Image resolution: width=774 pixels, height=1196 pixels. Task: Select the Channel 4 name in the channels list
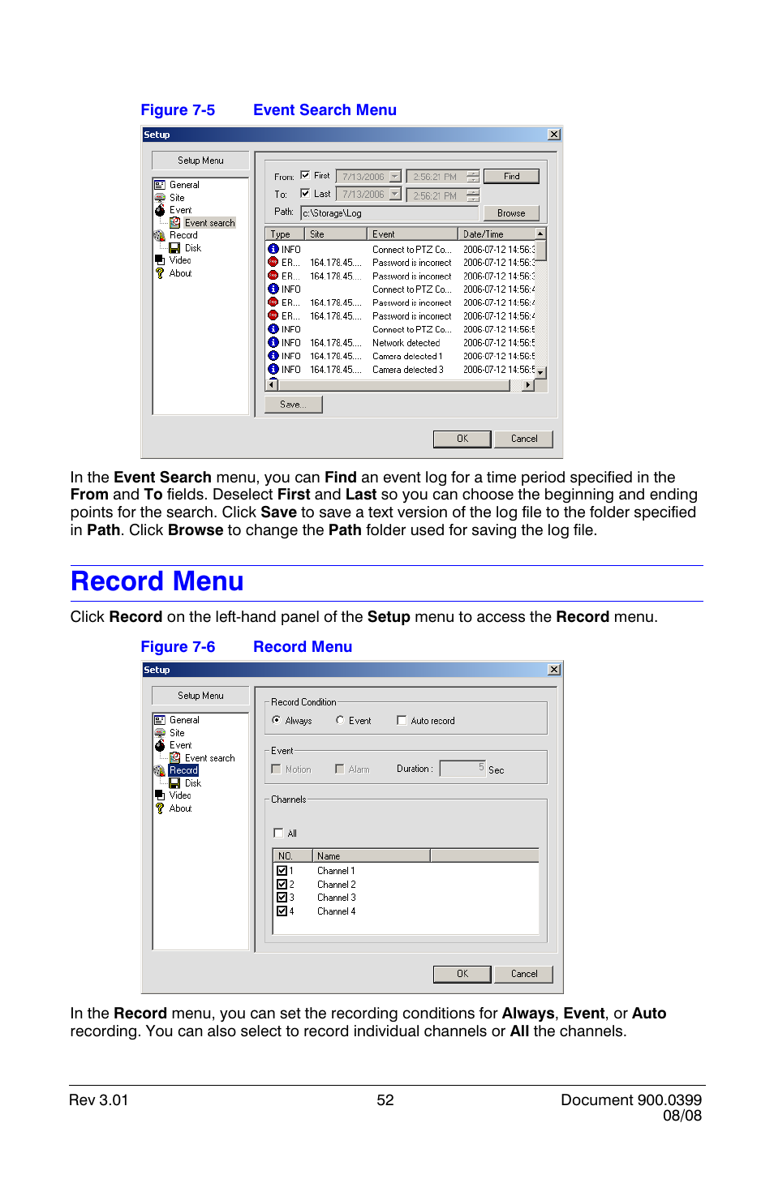(x=336, y=911)
